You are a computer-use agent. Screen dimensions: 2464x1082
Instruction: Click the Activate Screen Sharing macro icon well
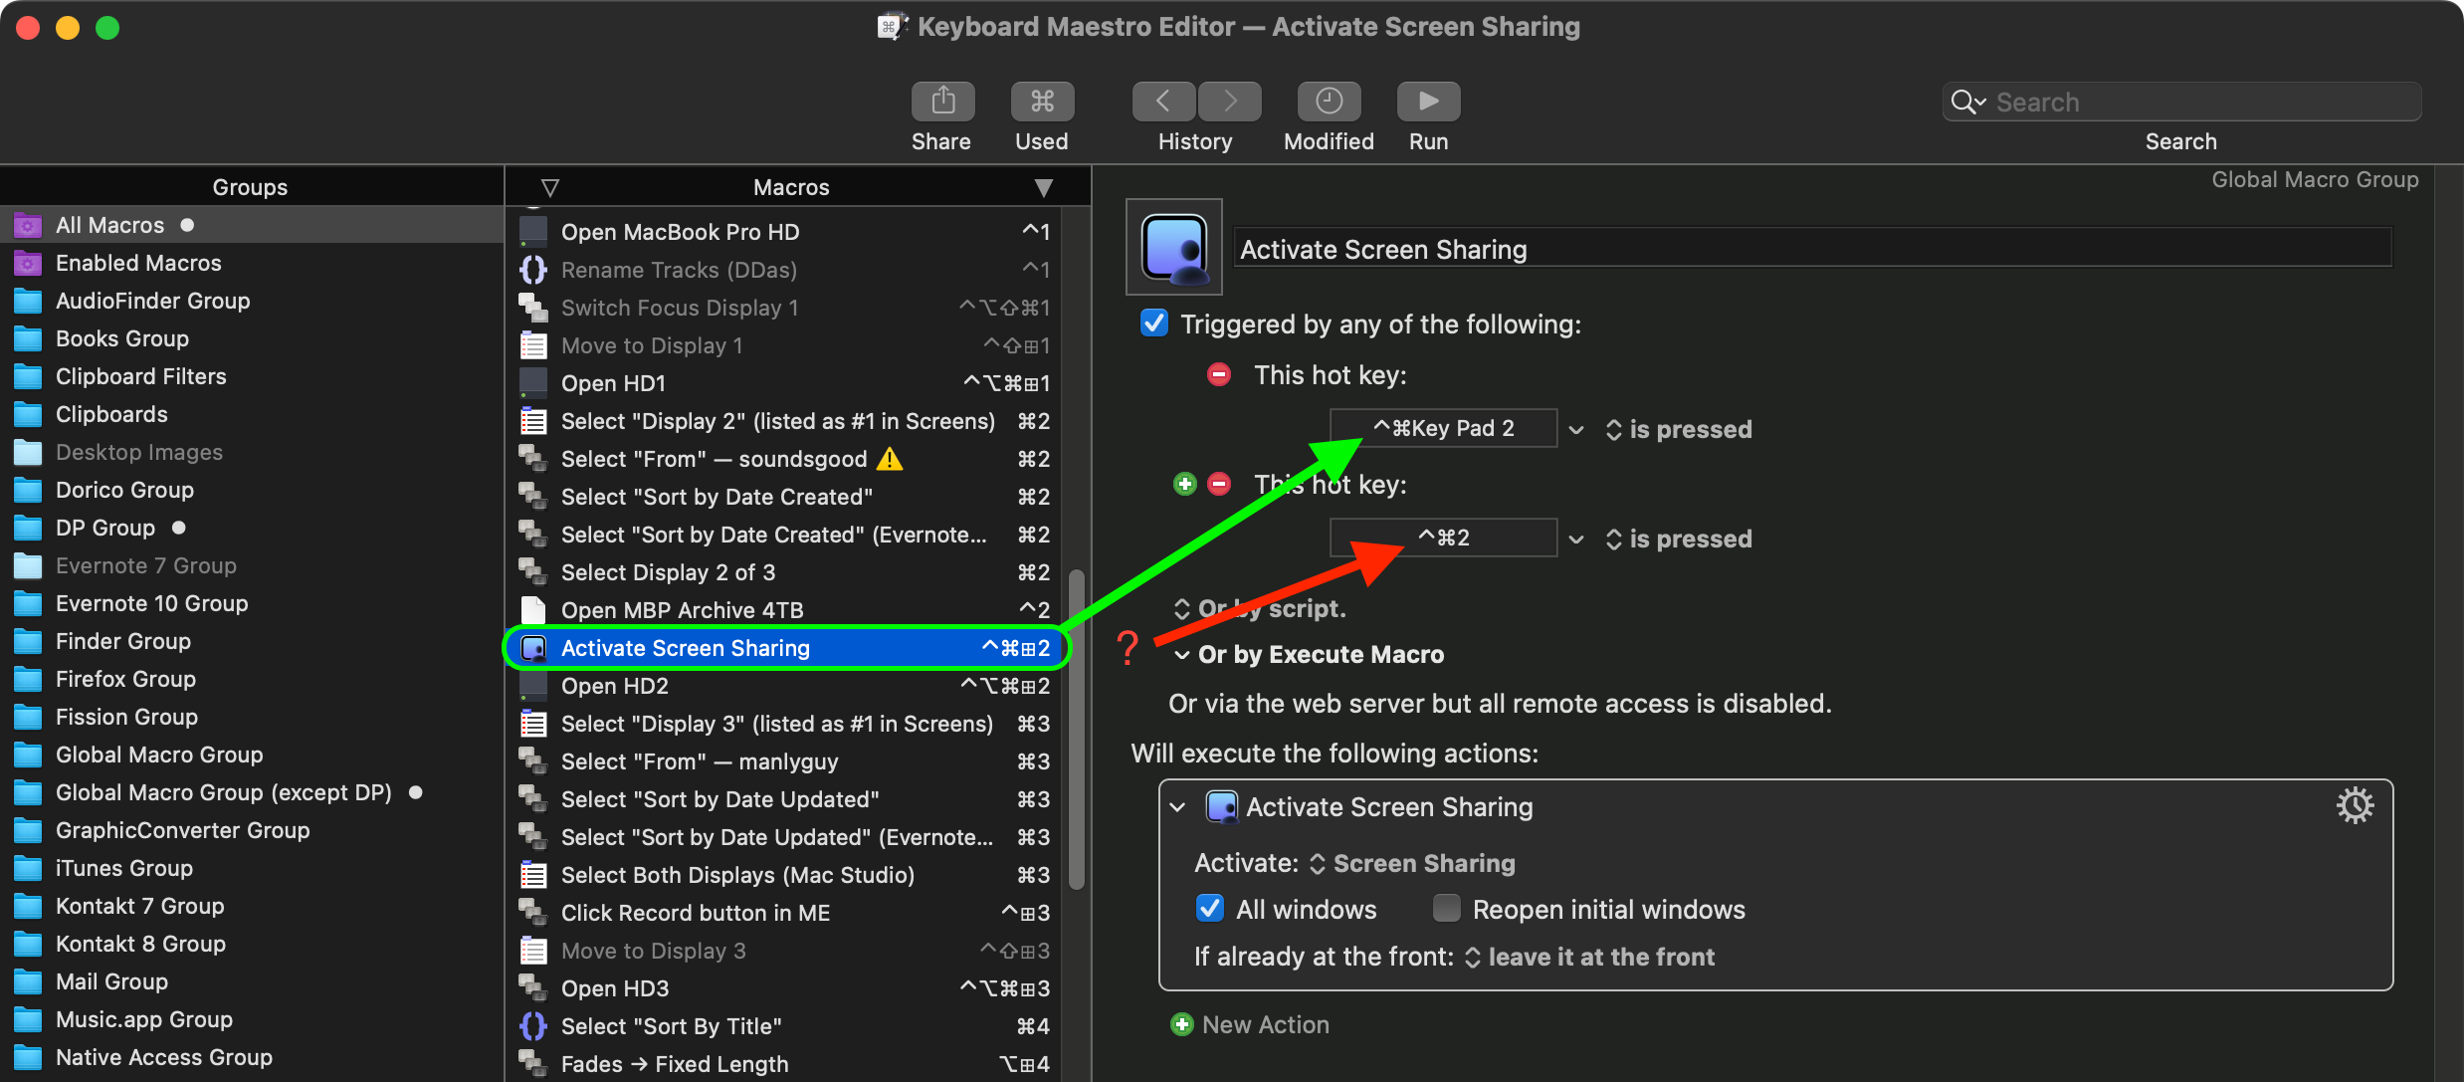coord(1174,247)
